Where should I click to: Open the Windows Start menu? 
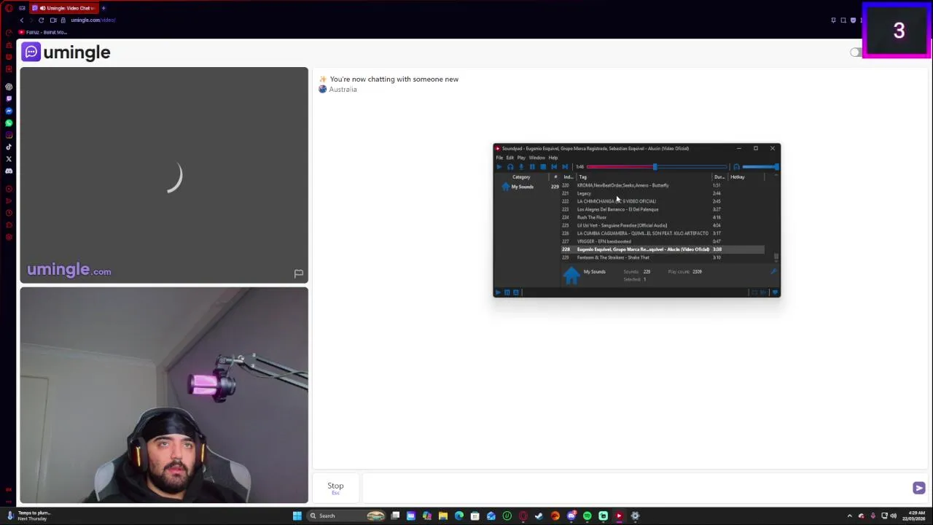pos(297,516)
